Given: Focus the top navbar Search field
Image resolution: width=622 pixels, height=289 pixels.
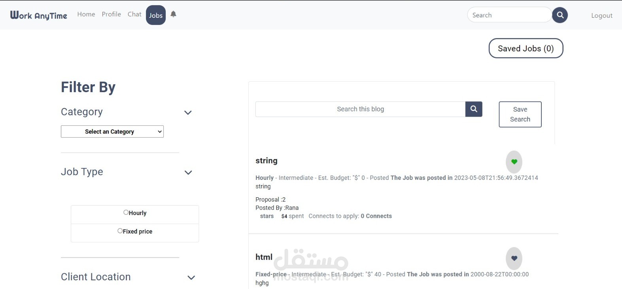Looking at the screenshot, I should pyautogui.click(x=509, y=15).
